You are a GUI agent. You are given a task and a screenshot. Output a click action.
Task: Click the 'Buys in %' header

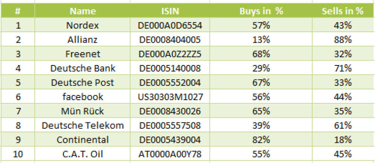pyautogui.click(x=261, y=11)
